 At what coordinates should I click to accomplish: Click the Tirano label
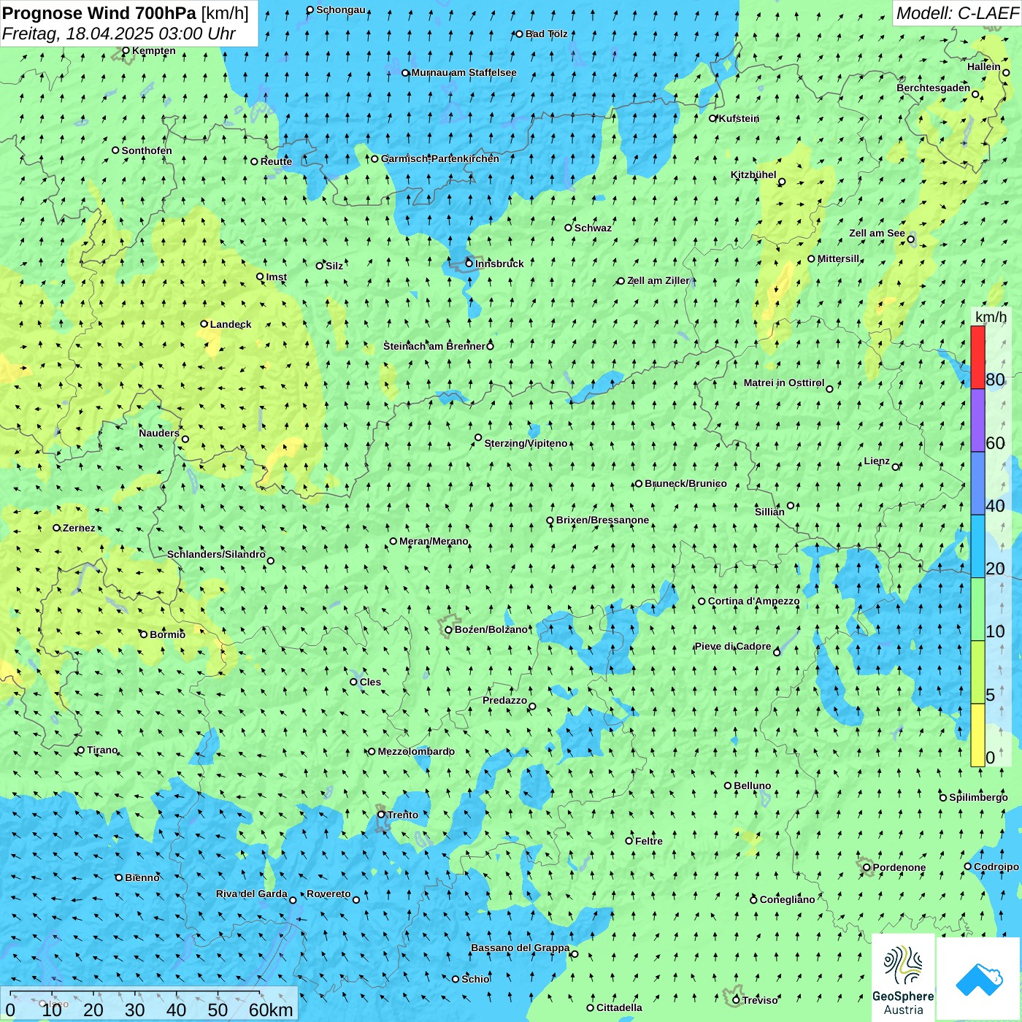coord(102,750)
